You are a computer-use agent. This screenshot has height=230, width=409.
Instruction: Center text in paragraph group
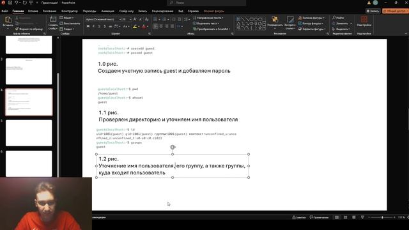161,27
